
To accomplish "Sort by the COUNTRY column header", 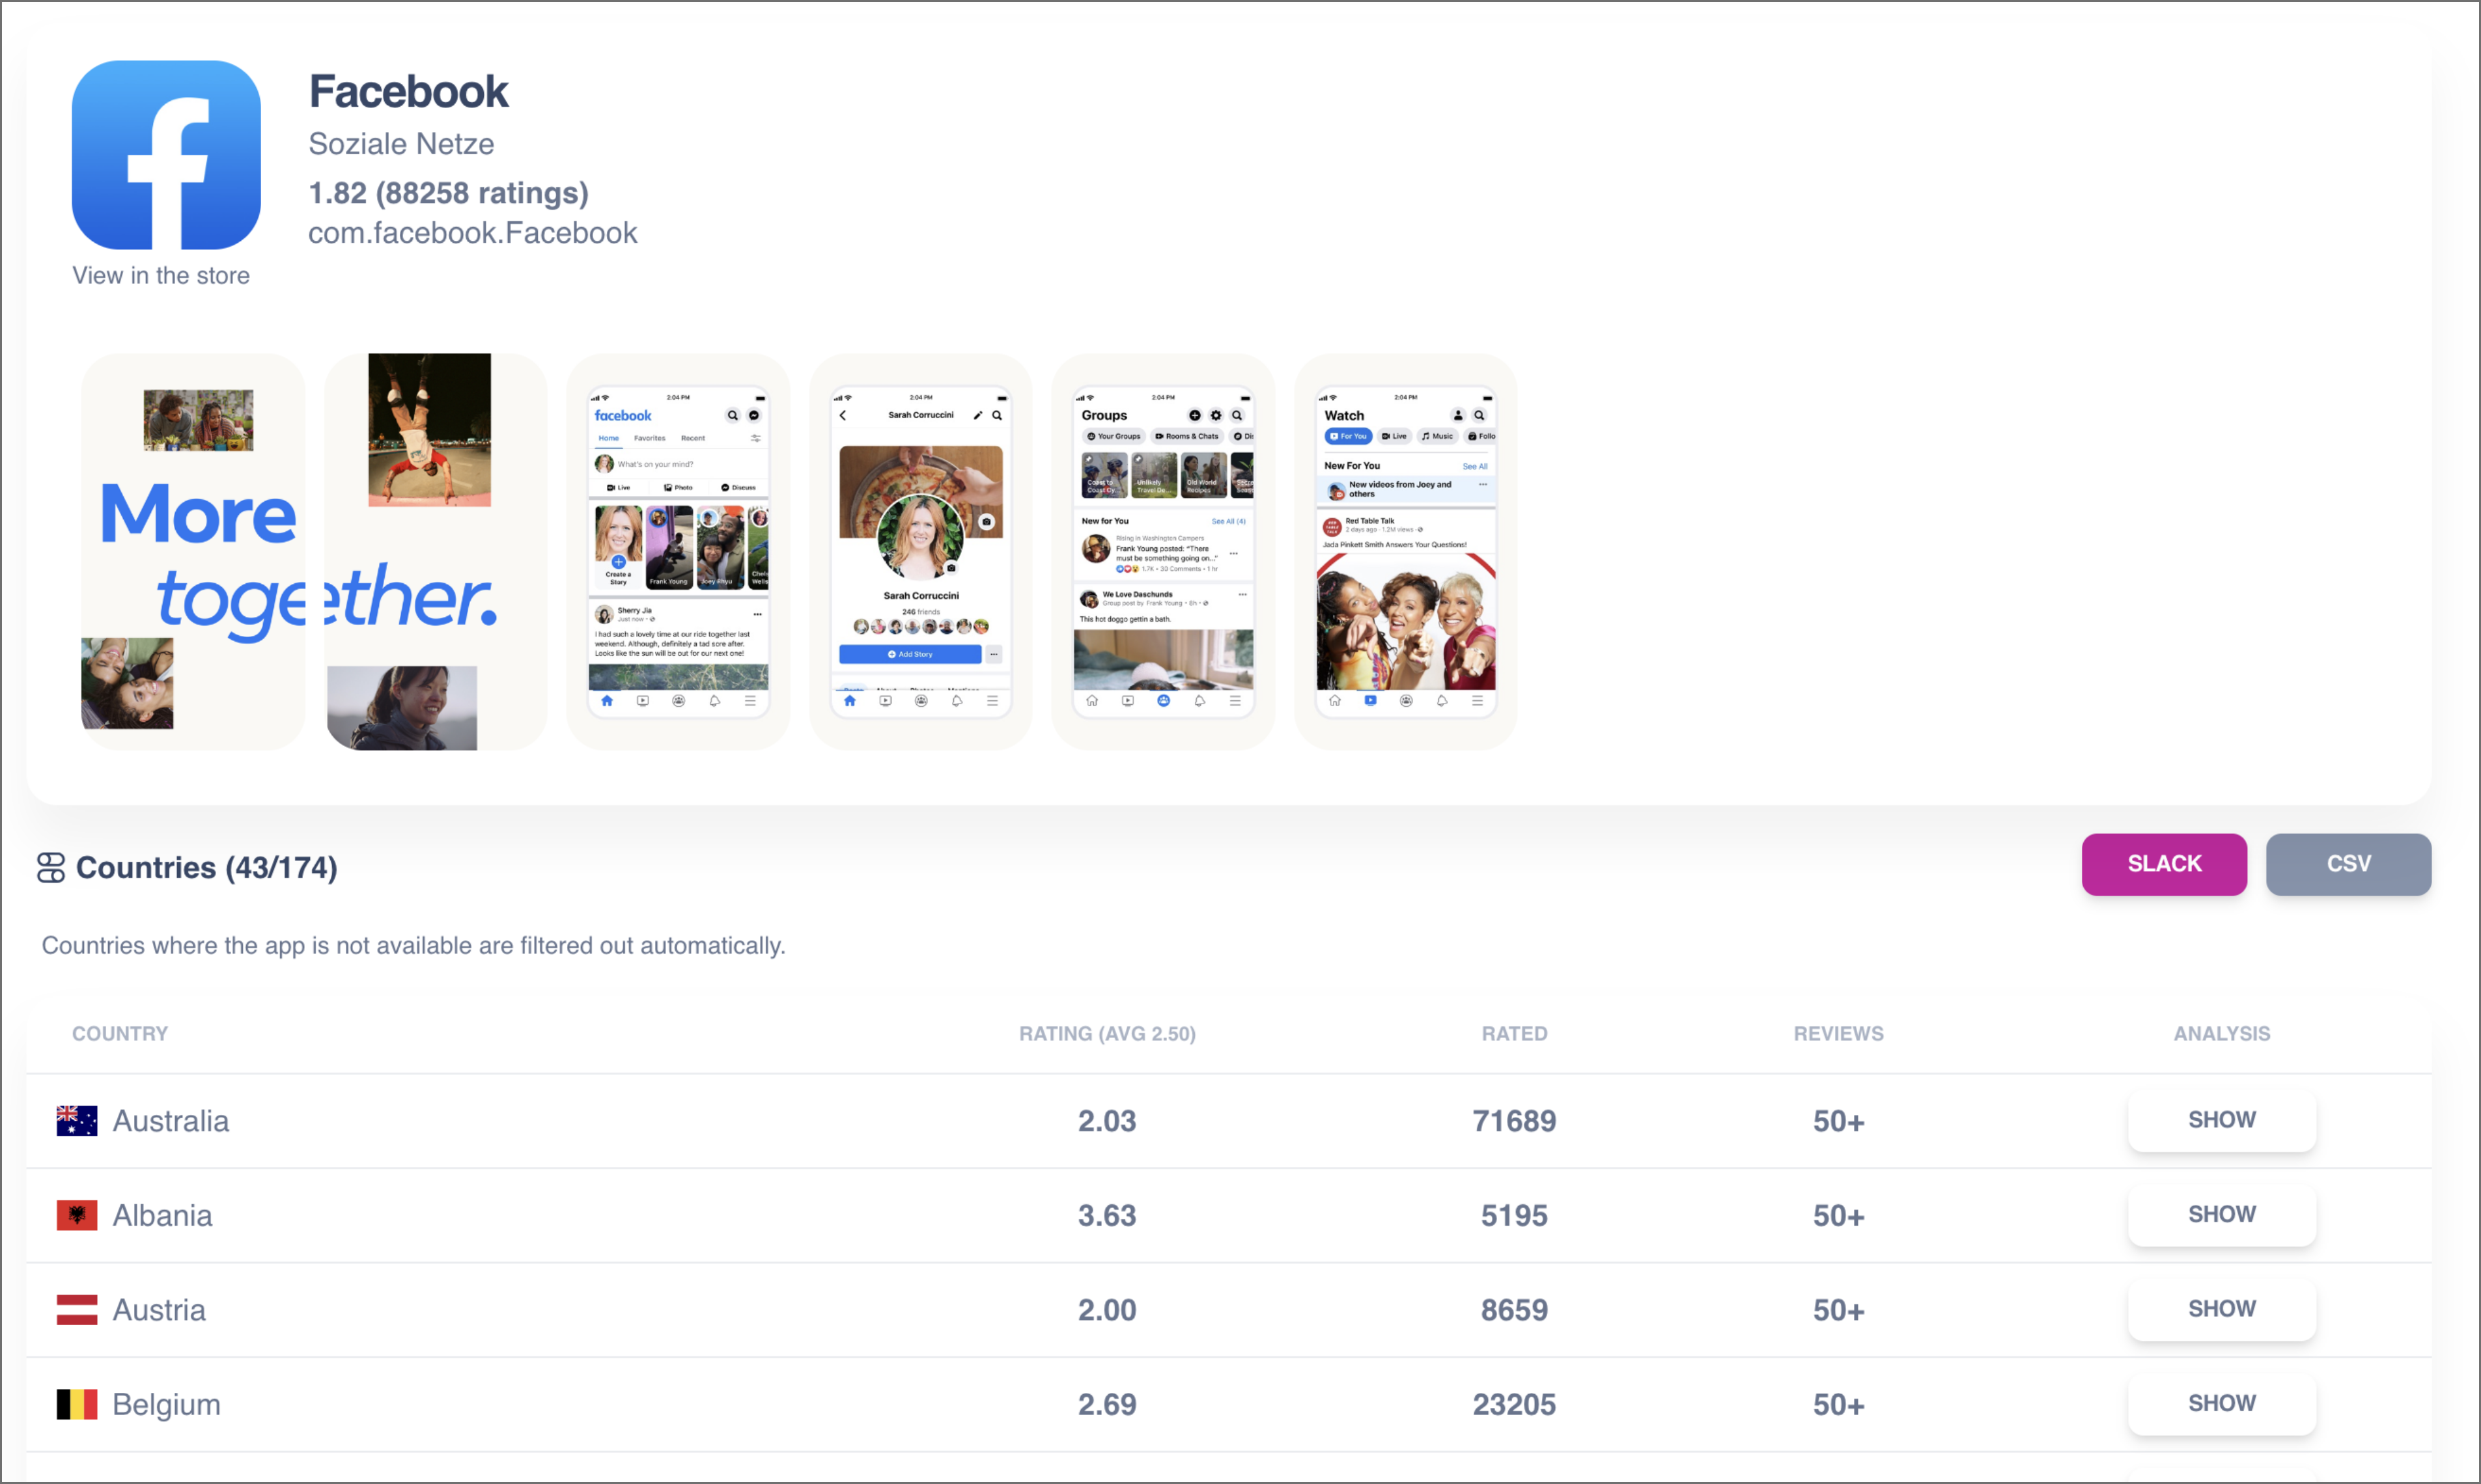I will tap(120, 1033).
